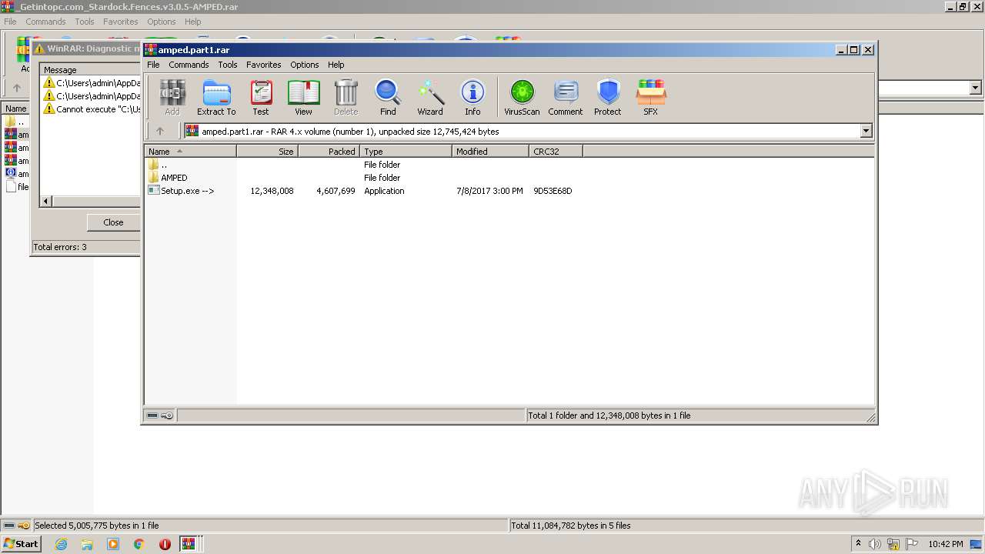The width and height of the screenshot is (985, 554).
Task: Open File menu in background Getintopc WinRAR window
Action: pyautogui.click(x=10, y=22)
